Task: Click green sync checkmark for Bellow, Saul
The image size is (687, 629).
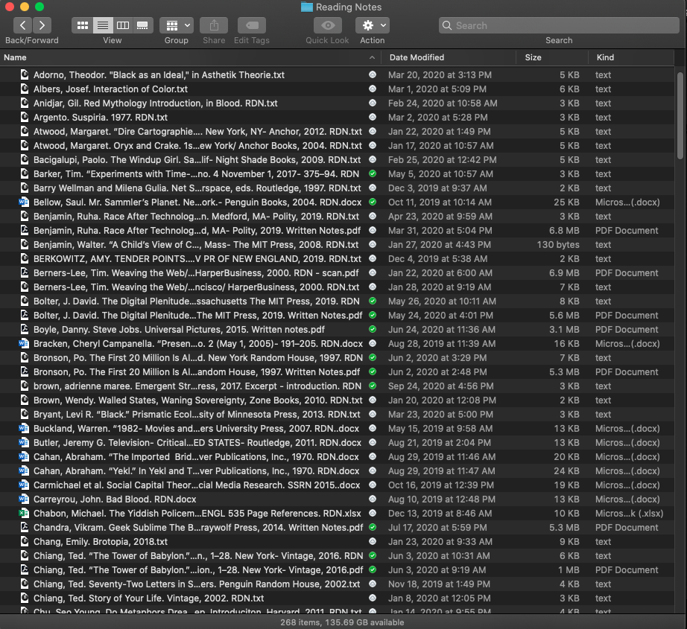Action: pos(373,202)
